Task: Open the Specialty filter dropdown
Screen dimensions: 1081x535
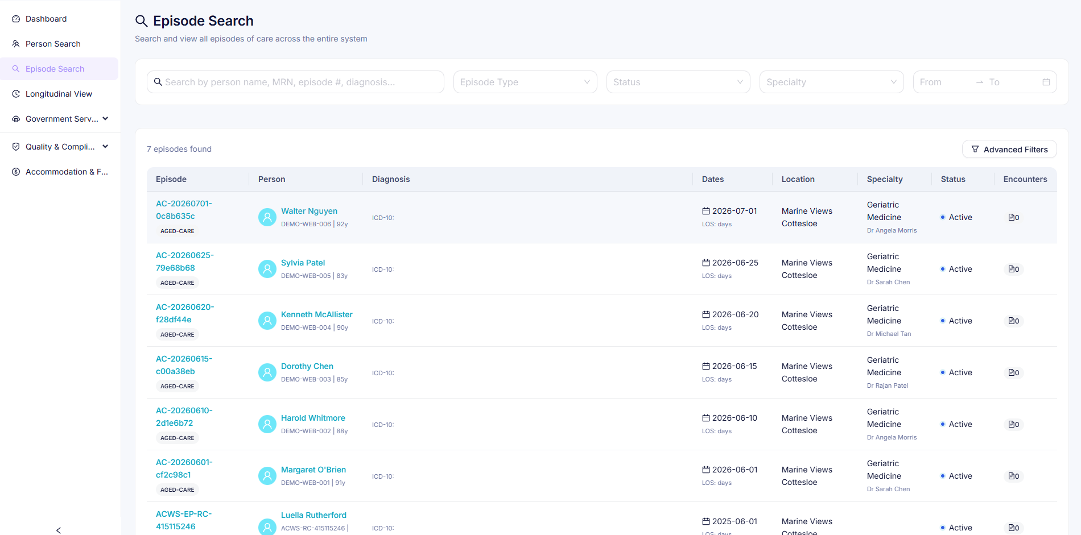Action: pyautogui.click(x=831, y=82)
